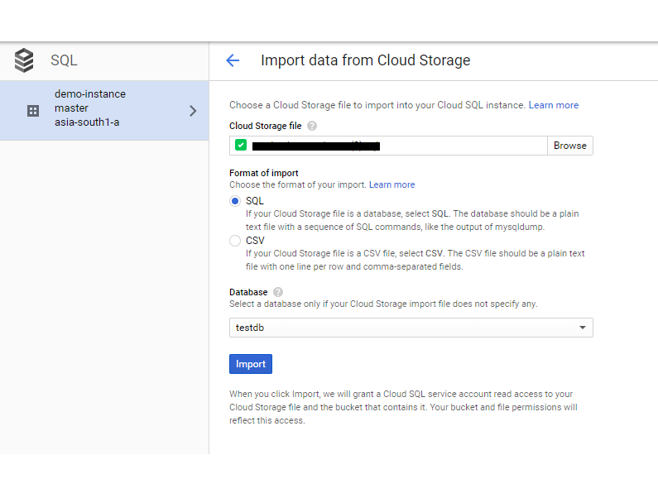This screenshot has width=658, height=498.
Task: Click the 'asia-south1-a' zone text
Action: pos(87,122)
